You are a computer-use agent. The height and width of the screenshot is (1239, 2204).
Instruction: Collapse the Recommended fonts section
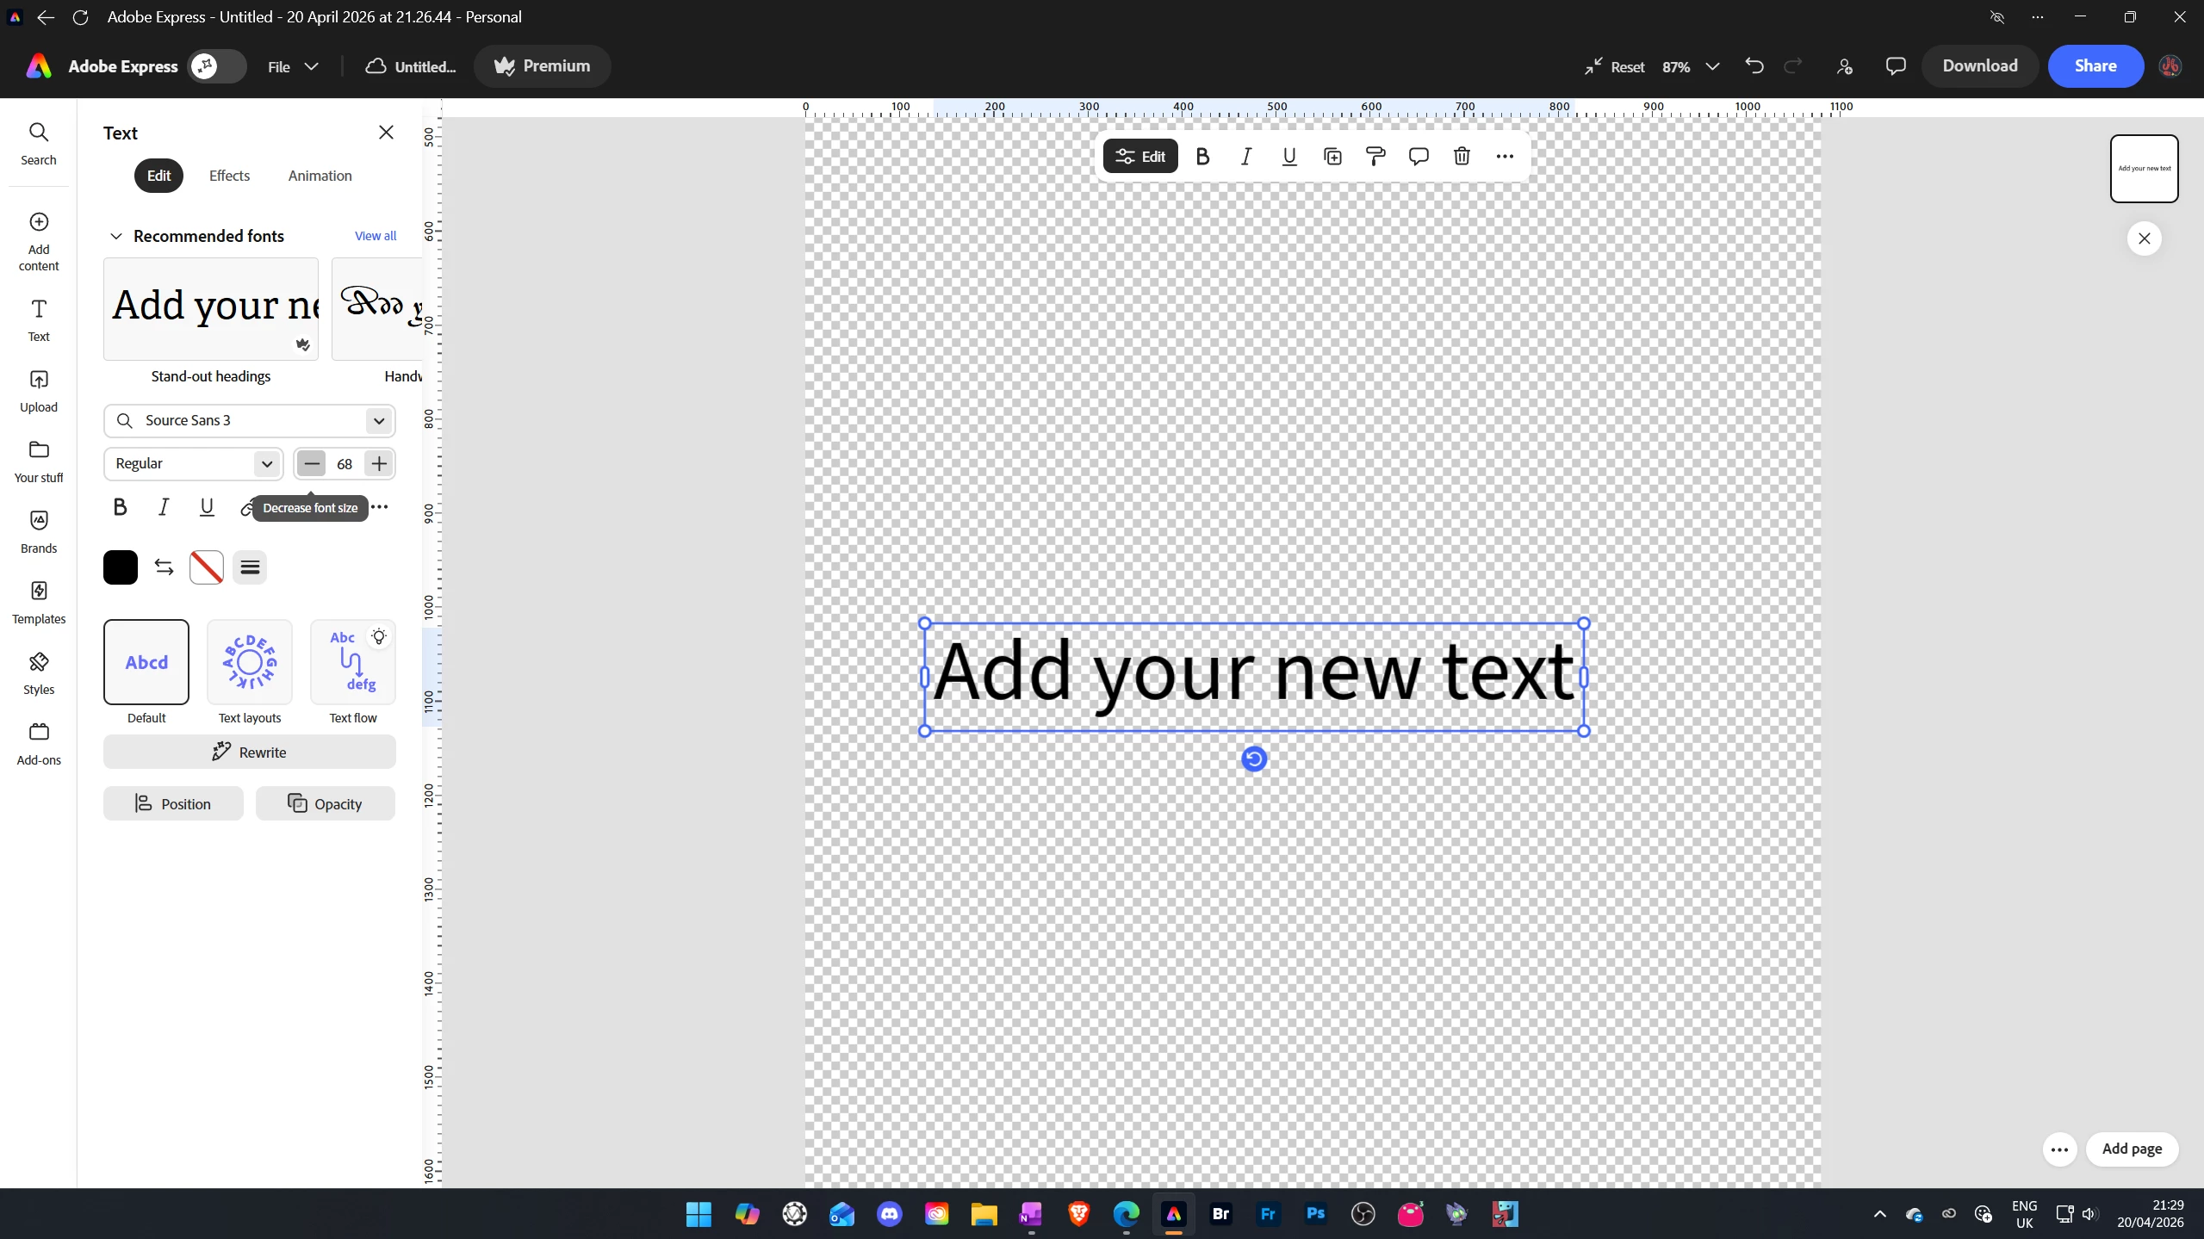click(x=116, y=236)
